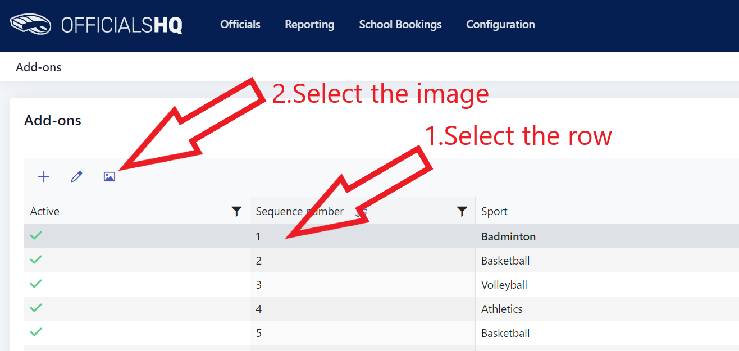Image resolution: width=739 pixels, height=351 pixels.
Task: Open the Officials menu
Action: click(x=240, y=24)
